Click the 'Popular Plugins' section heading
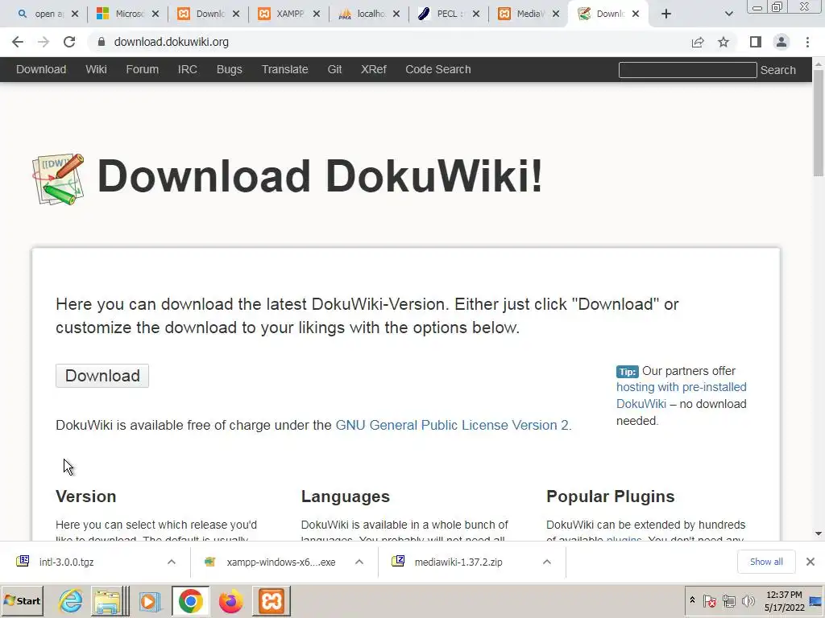 [611, 496]
